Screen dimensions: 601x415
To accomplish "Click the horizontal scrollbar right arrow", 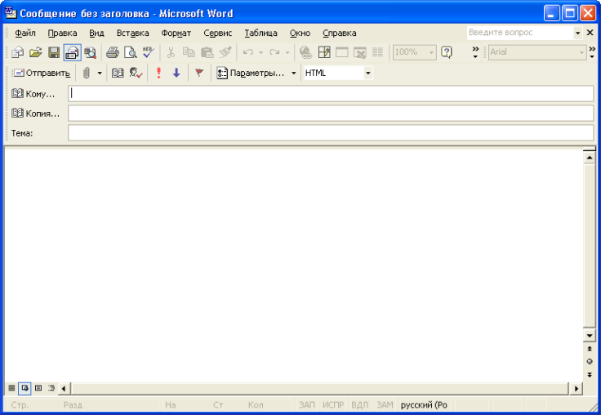I will (576, 389).
